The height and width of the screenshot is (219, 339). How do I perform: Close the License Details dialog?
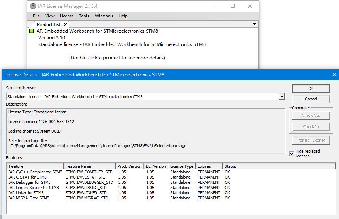(334, 74)
